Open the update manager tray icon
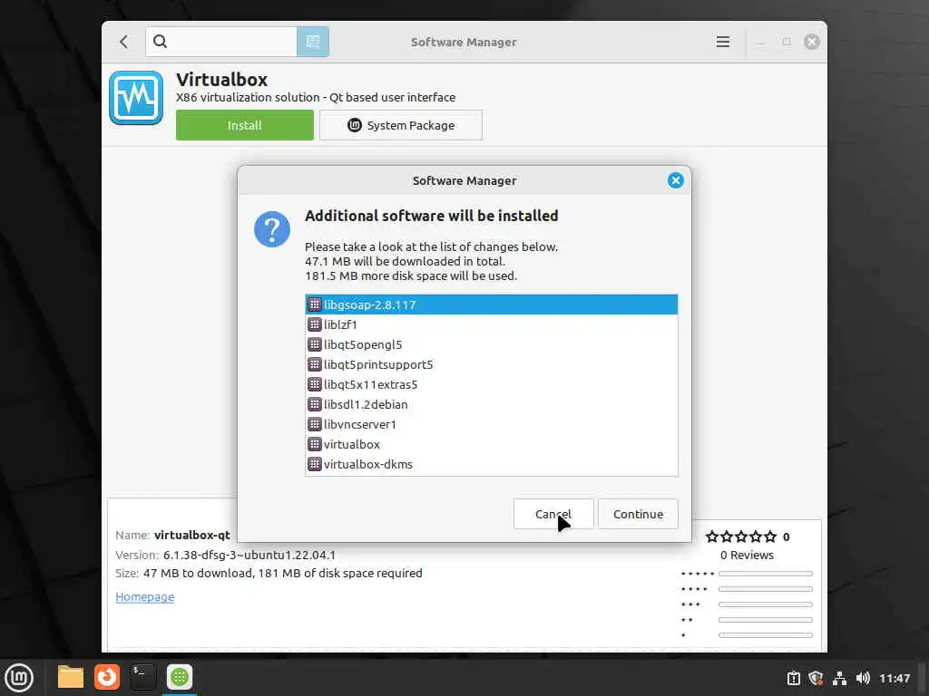The width and height of the screenshot is (929, 696). pyautogui.click(x=794, y=678)
